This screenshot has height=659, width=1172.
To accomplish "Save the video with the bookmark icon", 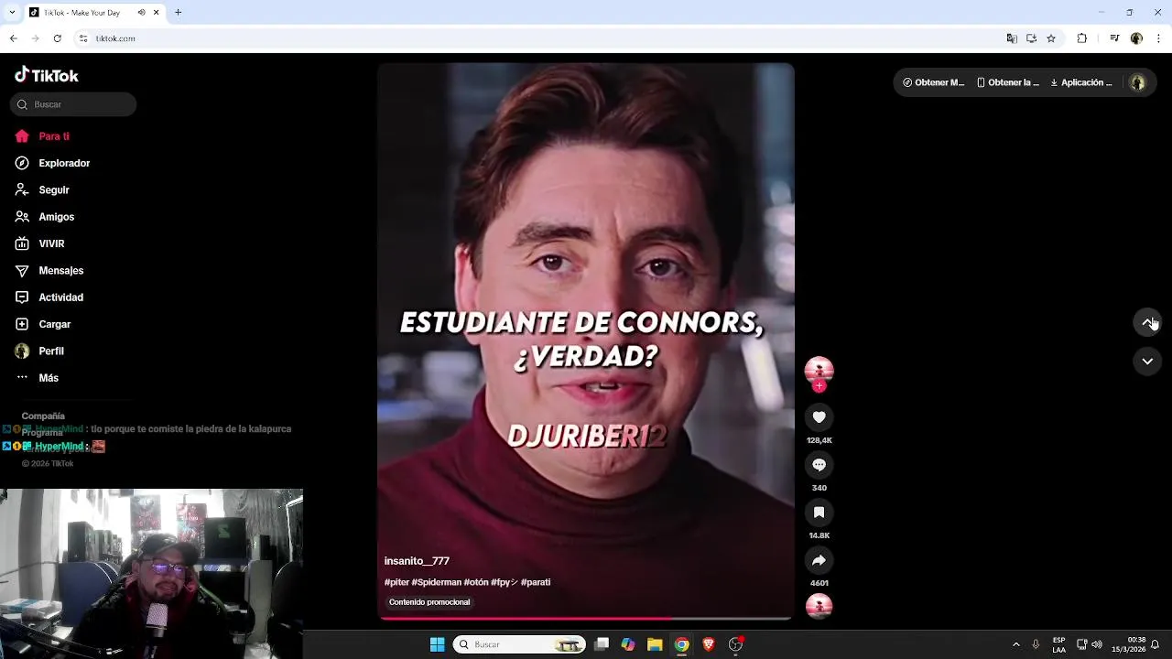I will (819, 513).
